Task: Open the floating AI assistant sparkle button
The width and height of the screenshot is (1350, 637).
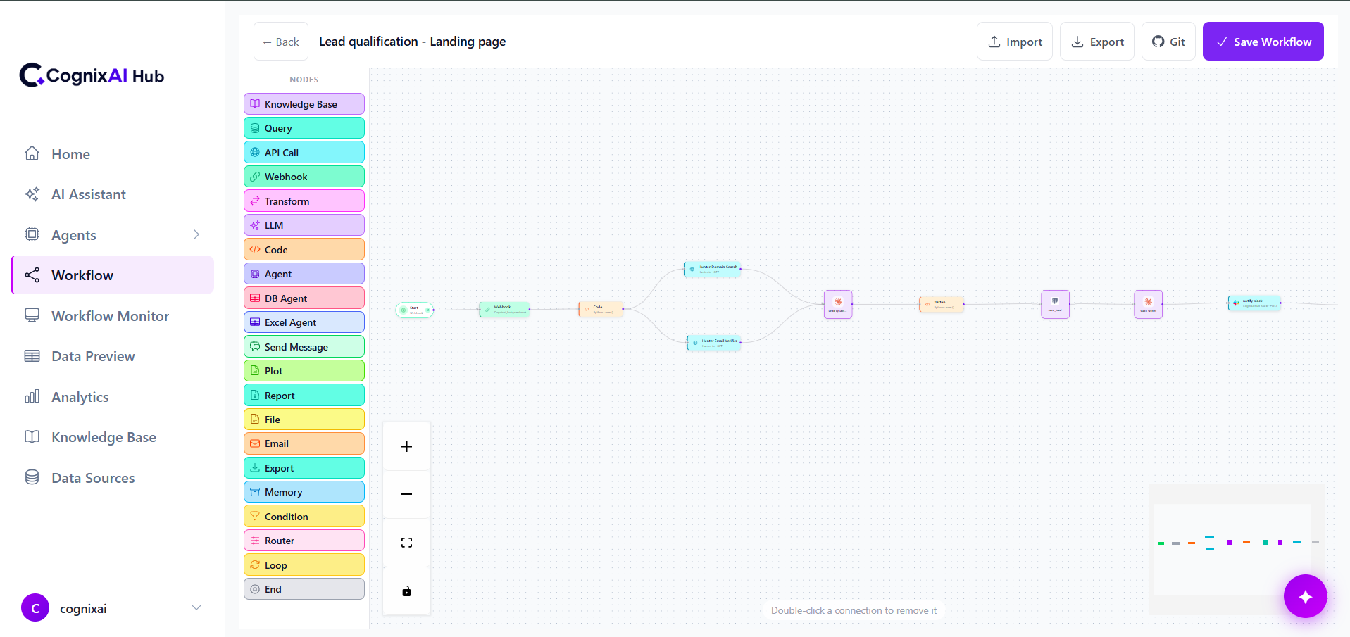Action: coord(1305,596)
